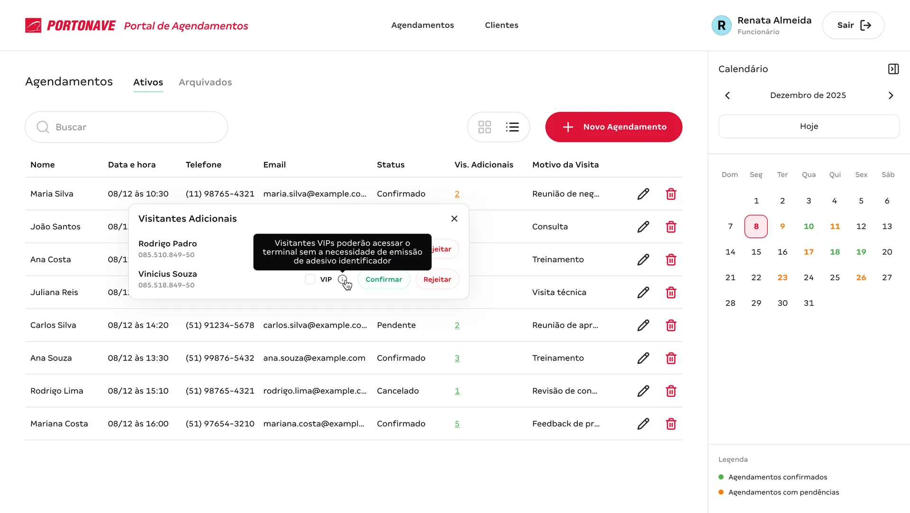Image resolution: width=910 pixels, height=513 pixels.
Task: Edit Mariana Costa's appointment
Action: pos(643,424)
